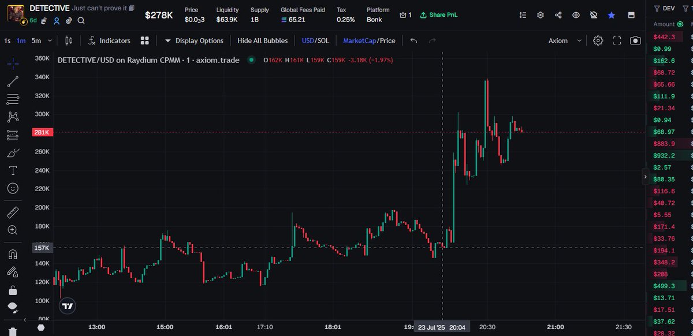Toggle stay in drawing mode pencil-lock
The width and height of the screenshot is (693, 336).
tap(13, 272)
